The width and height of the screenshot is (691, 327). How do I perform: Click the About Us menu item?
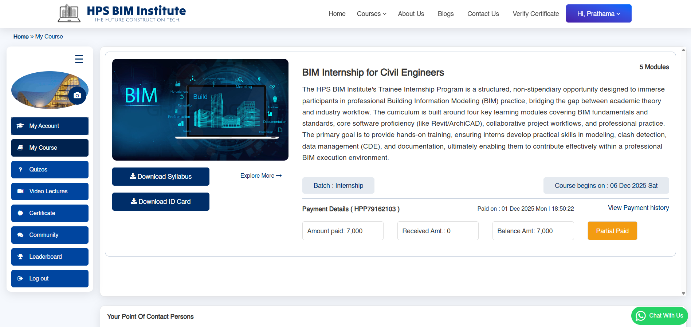(x=411, y=14)
